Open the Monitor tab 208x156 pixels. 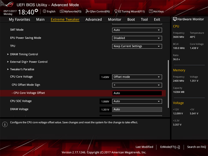(x=115, y=20)
